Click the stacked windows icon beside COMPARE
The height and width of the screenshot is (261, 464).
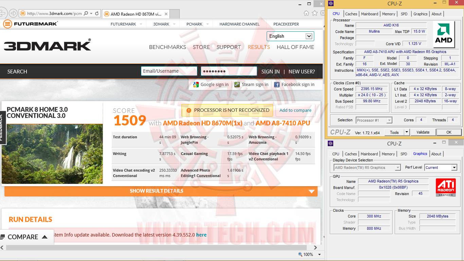(x=2, y=237)
